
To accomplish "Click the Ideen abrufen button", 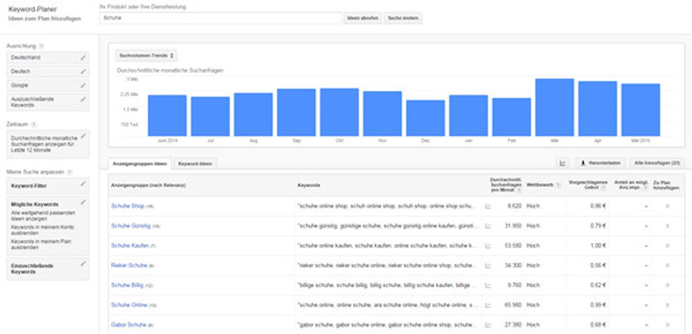I will tap(362, 18).
